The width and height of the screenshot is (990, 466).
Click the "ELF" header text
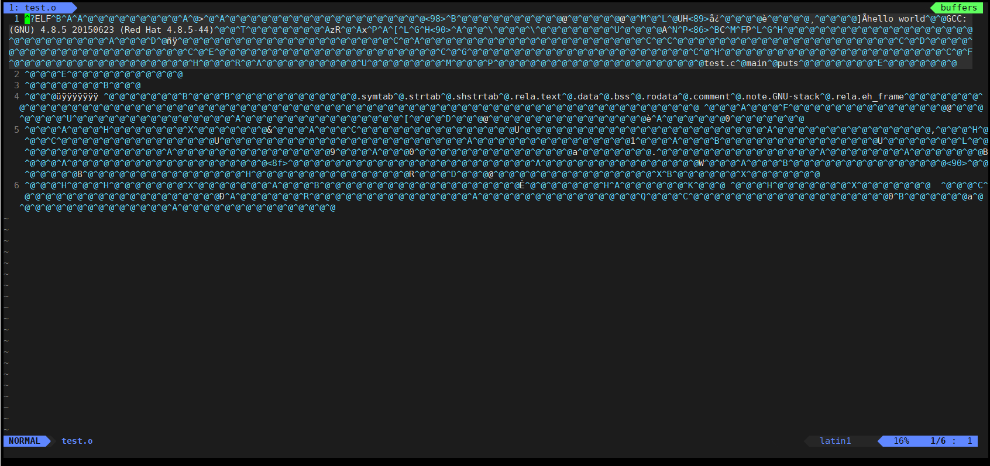click(43, 19)
